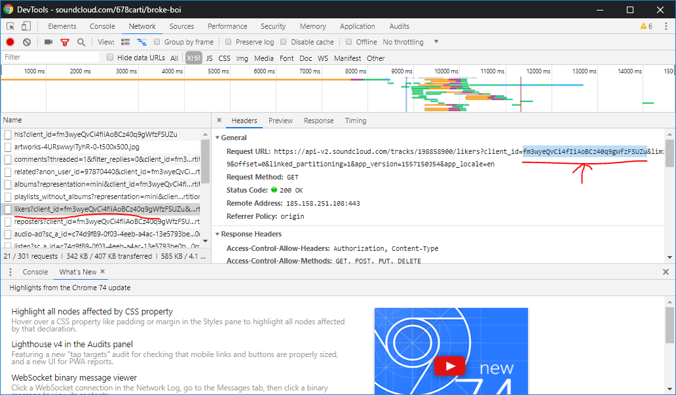Tick checkbox beside the artworks jpg request

[x=8, y=147]
